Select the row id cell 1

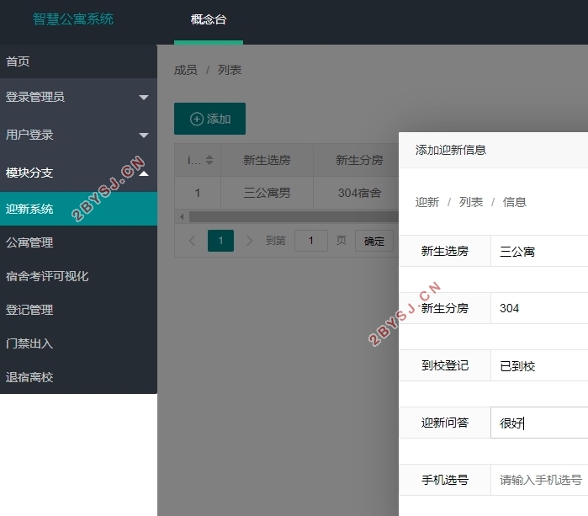[x=198, y=193]
